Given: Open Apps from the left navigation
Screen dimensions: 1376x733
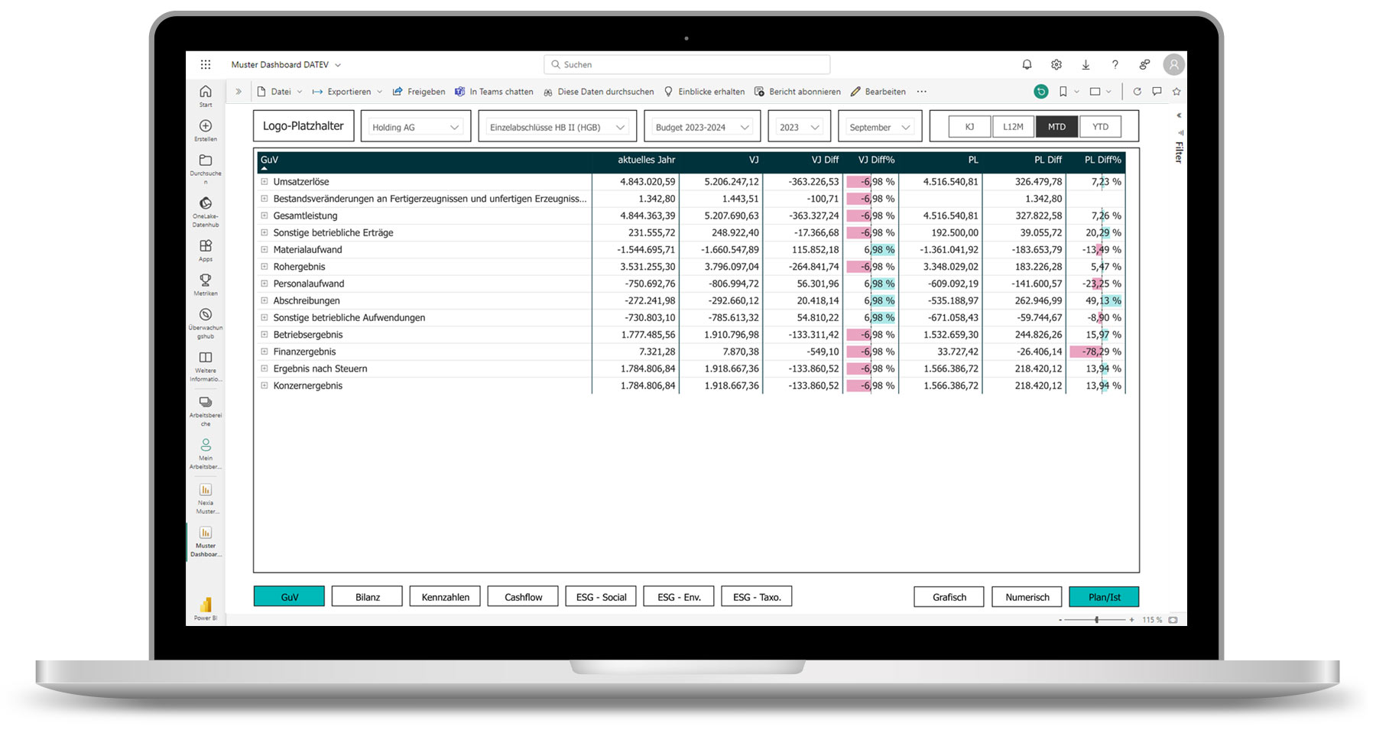Looking at the screenshot, I should 205,245.
